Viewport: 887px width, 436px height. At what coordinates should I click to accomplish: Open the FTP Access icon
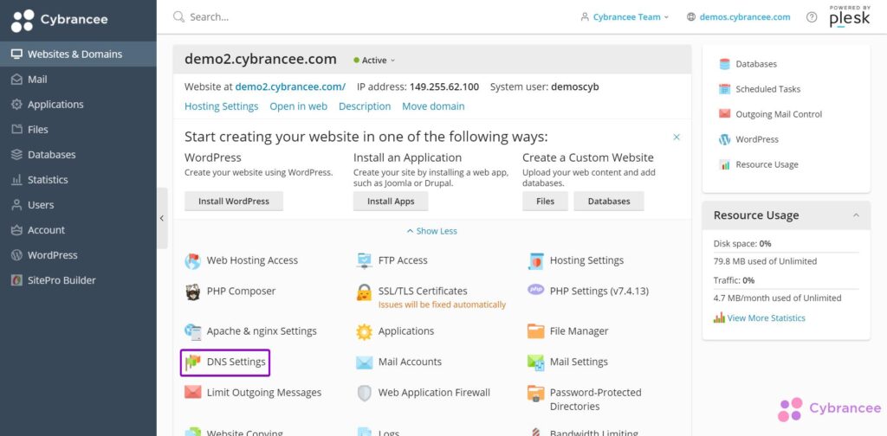point(365,261)
